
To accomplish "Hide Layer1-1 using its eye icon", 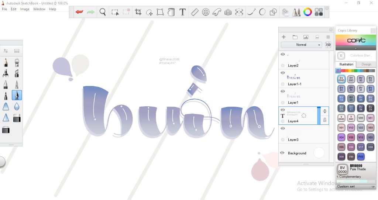I will (283, 73).
